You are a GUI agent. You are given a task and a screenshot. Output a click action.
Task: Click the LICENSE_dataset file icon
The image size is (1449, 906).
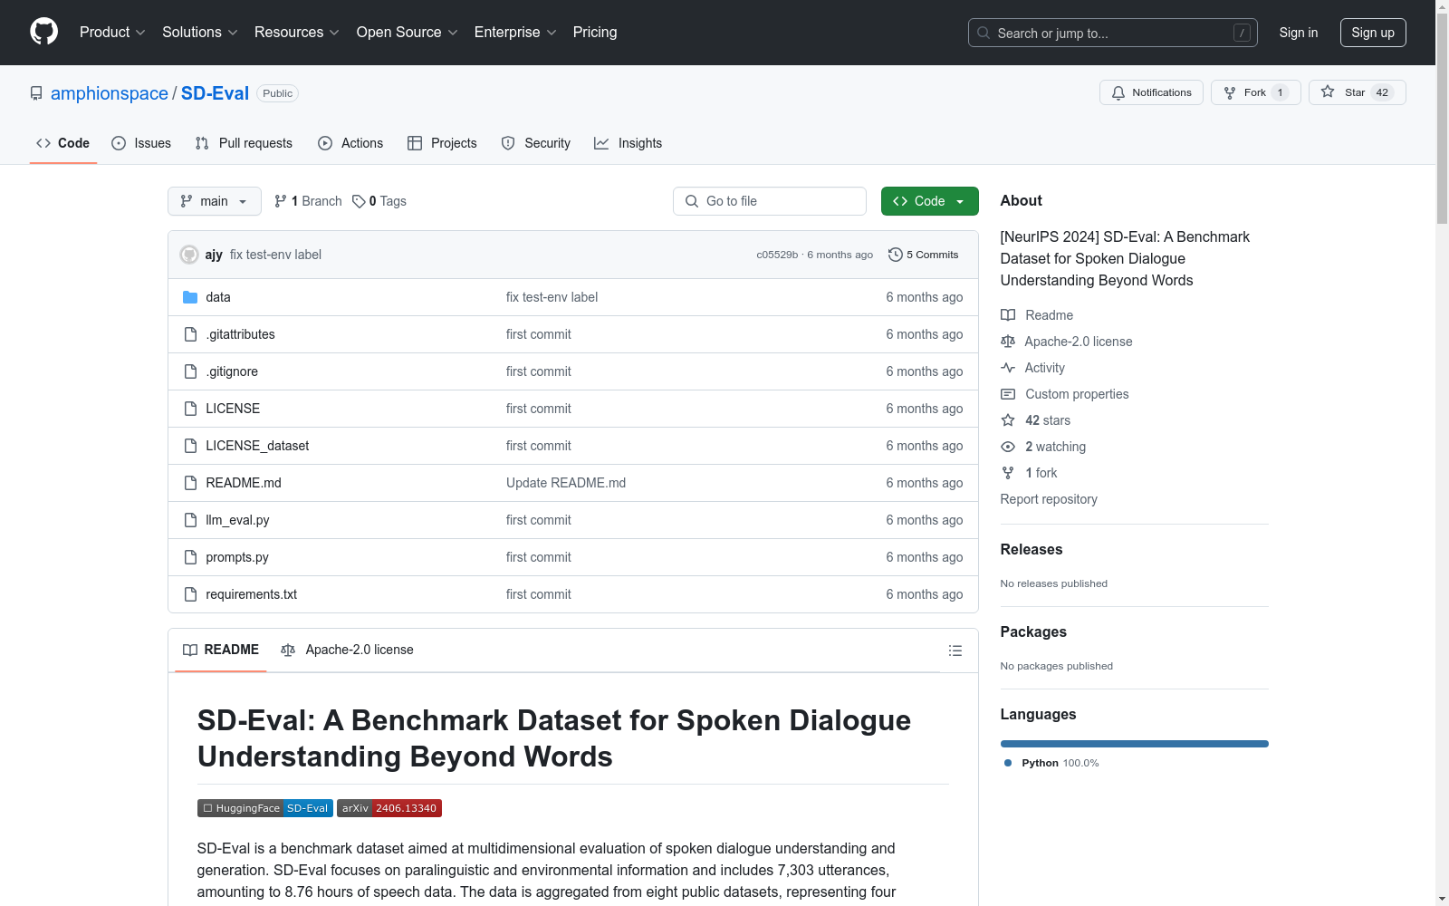190,446
